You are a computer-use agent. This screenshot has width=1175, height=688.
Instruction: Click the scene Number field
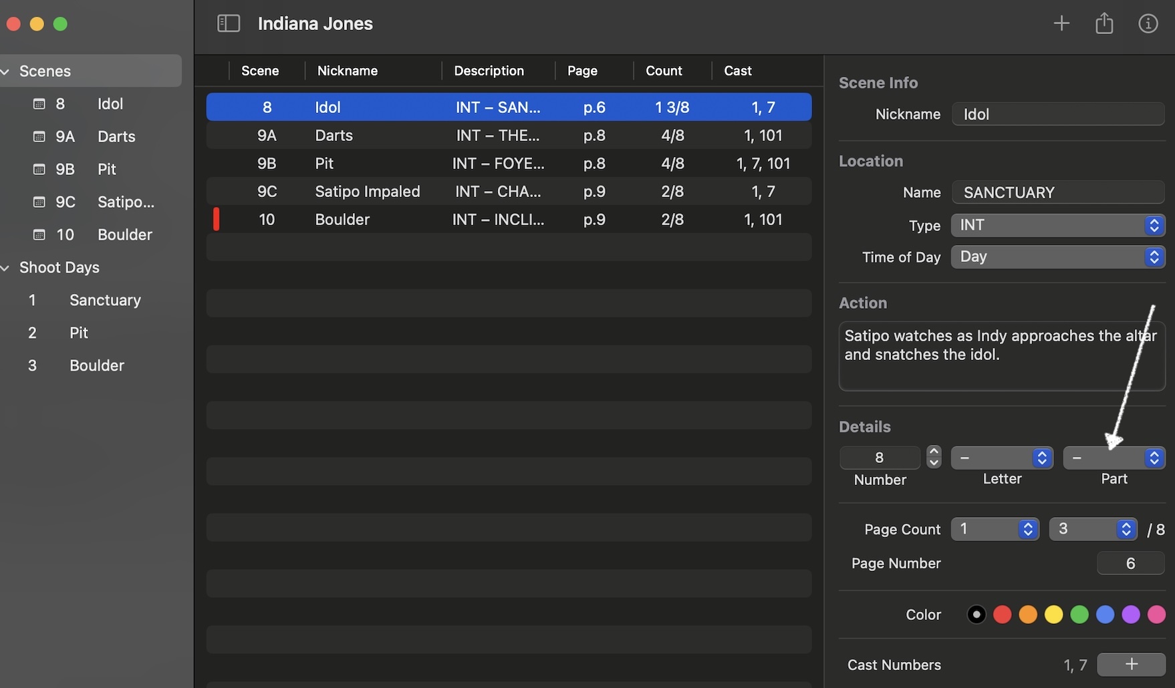click(880, 458)
